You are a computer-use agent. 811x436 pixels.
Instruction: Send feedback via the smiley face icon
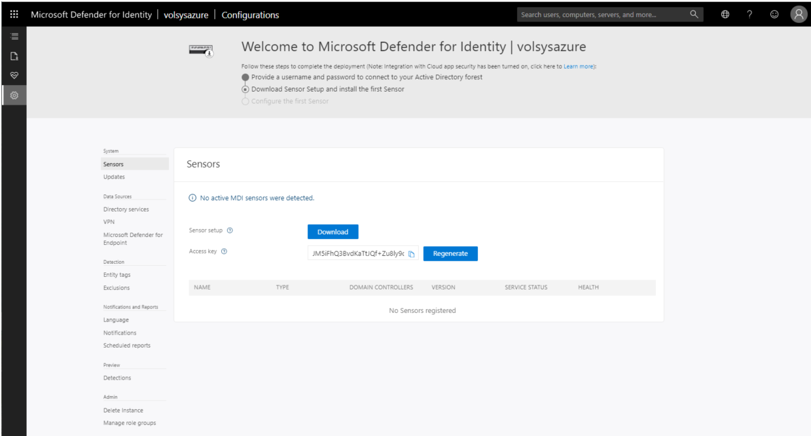click(774, 14)
